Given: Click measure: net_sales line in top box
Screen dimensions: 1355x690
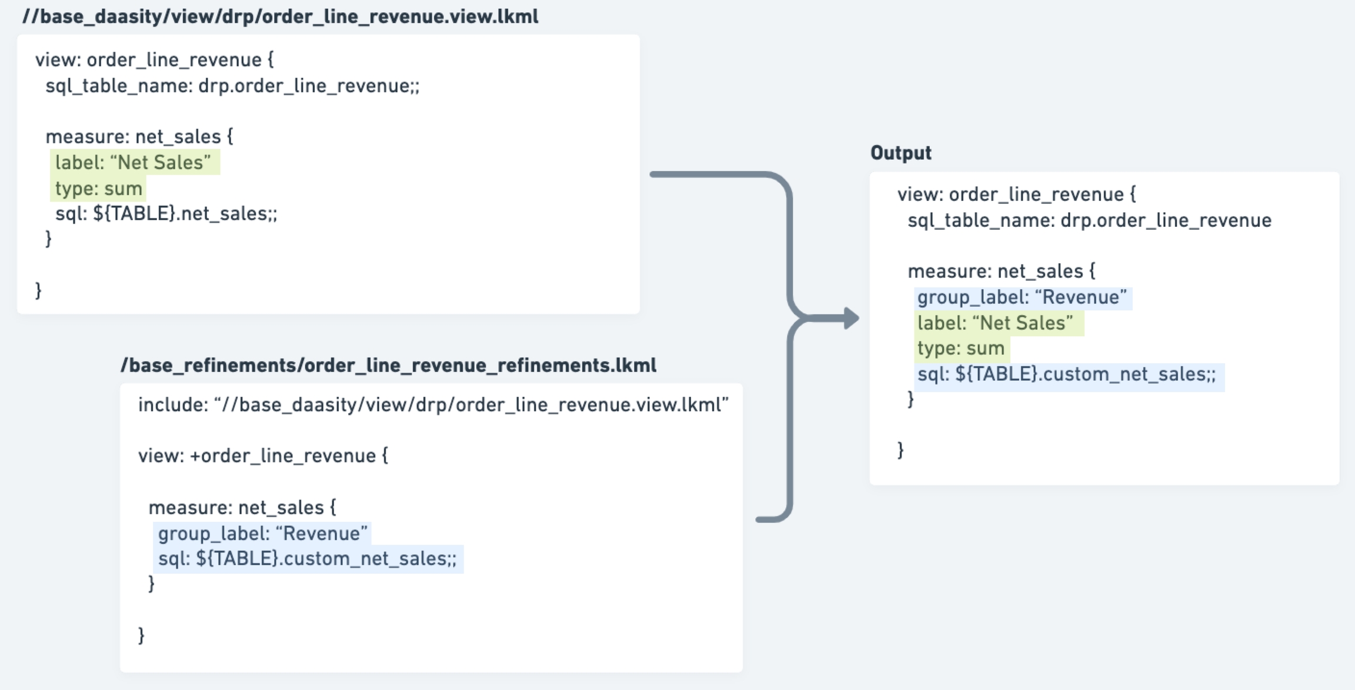Looking at the screenshot, I should [139, 137].
